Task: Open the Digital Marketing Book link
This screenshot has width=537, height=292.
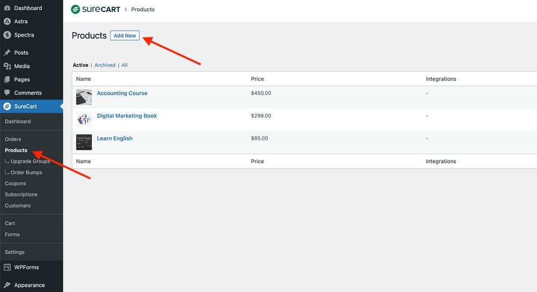Action: point(127,116)
